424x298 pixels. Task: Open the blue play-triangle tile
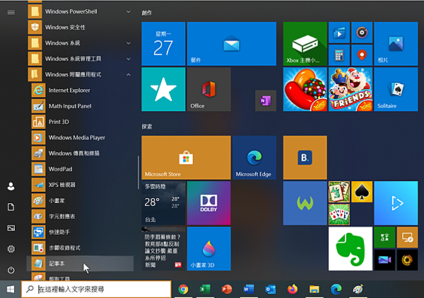(x=396, y=203)
